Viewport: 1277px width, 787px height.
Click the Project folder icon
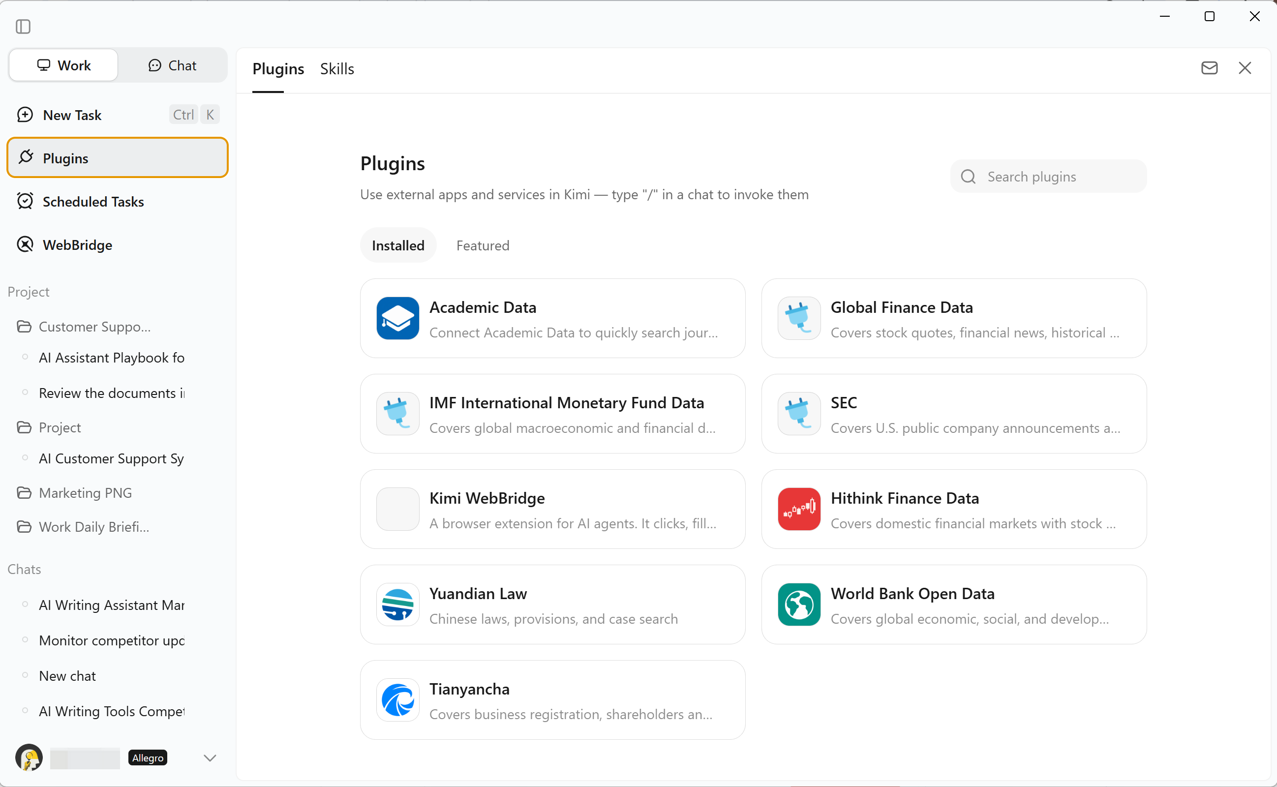(x=24, y=427)
